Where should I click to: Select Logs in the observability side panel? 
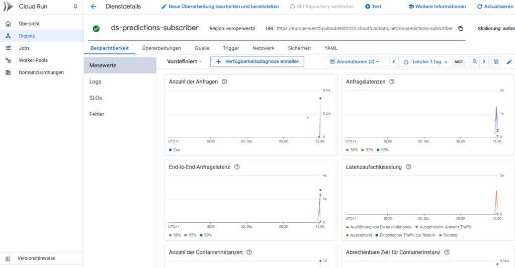coord(95,81)
